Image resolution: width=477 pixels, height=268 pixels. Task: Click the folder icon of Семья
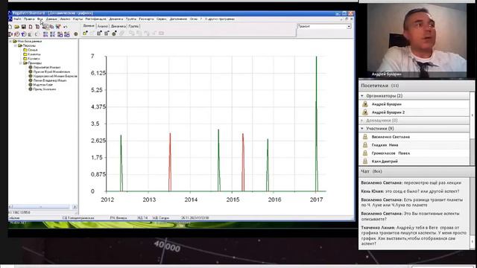pyautogui.click(x=25, y=50)
